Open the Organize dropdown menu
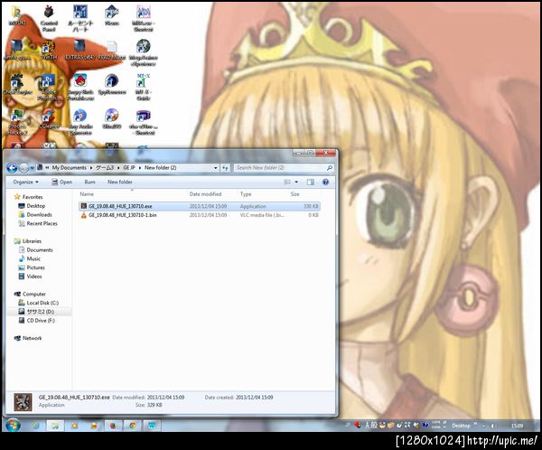The width and height of the screenshot is (542, 450). coord(25,182)
